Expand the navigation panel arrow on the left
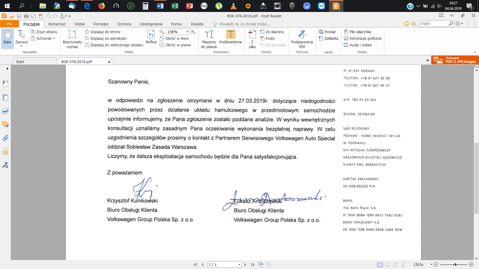 [7, 68]
